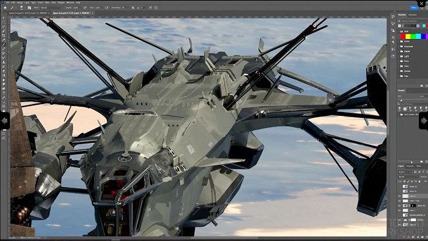This screenshot has height=241, width=428.
Task: Open top icon in collapsed panel dock
Action: [x=393, y=16]
